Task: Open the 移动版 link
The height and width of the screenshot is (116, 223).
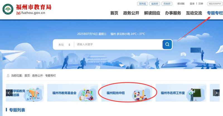Action: click(x=181, y=4)
